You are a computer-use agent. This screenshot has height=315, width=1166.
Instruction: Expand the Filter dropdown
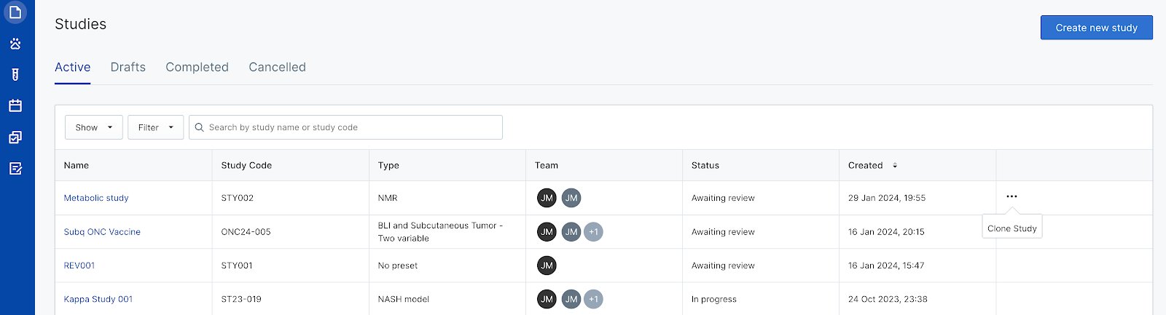coord(155,127)
